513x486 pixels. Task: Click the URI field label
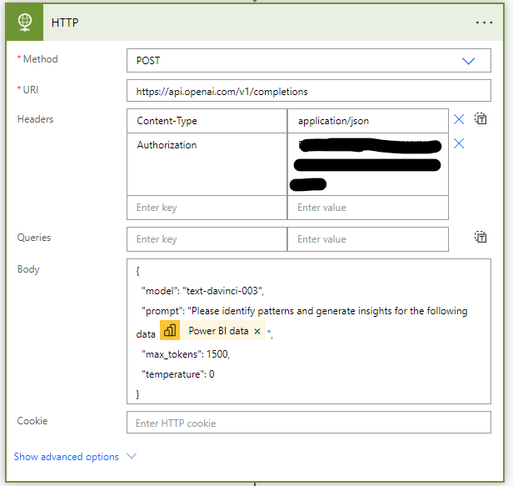coord(31,90)
